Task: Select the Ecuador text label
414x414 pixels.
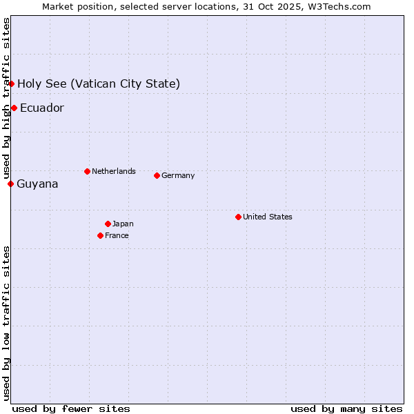Action: click(x=42, y=108)
